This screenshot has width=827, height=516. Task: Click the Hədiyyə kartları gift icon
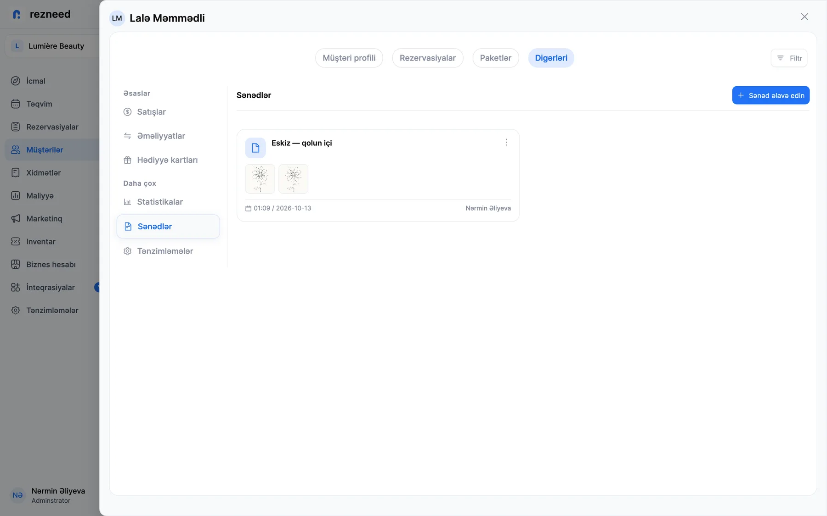(128, 160)
